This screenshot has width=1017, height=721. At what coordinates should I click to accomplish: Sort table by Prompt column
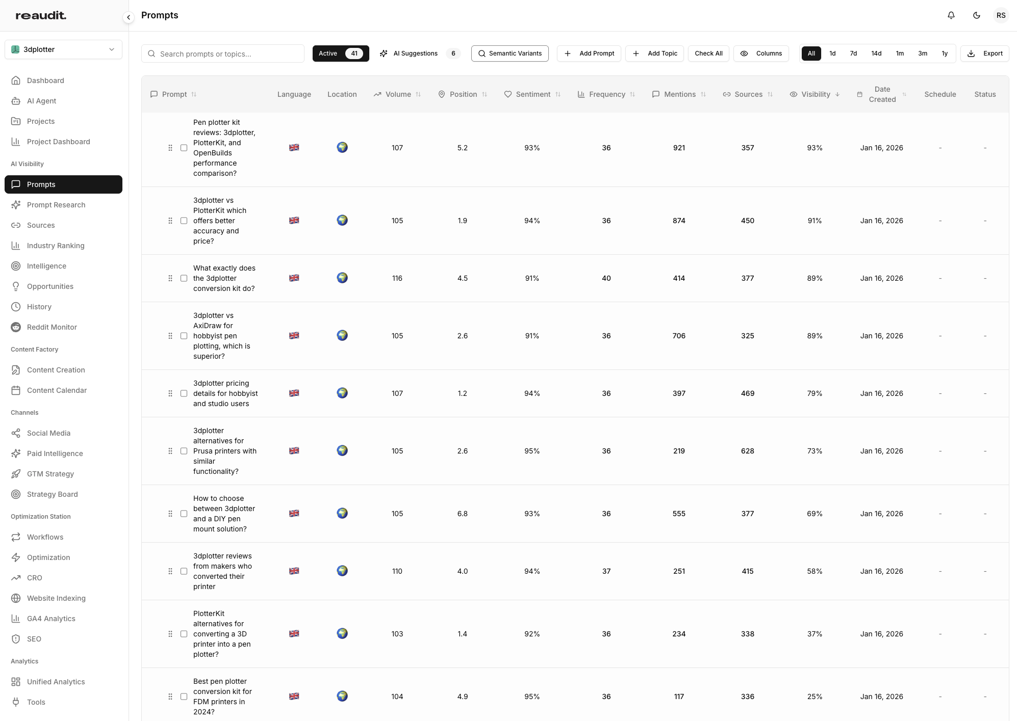174,94
